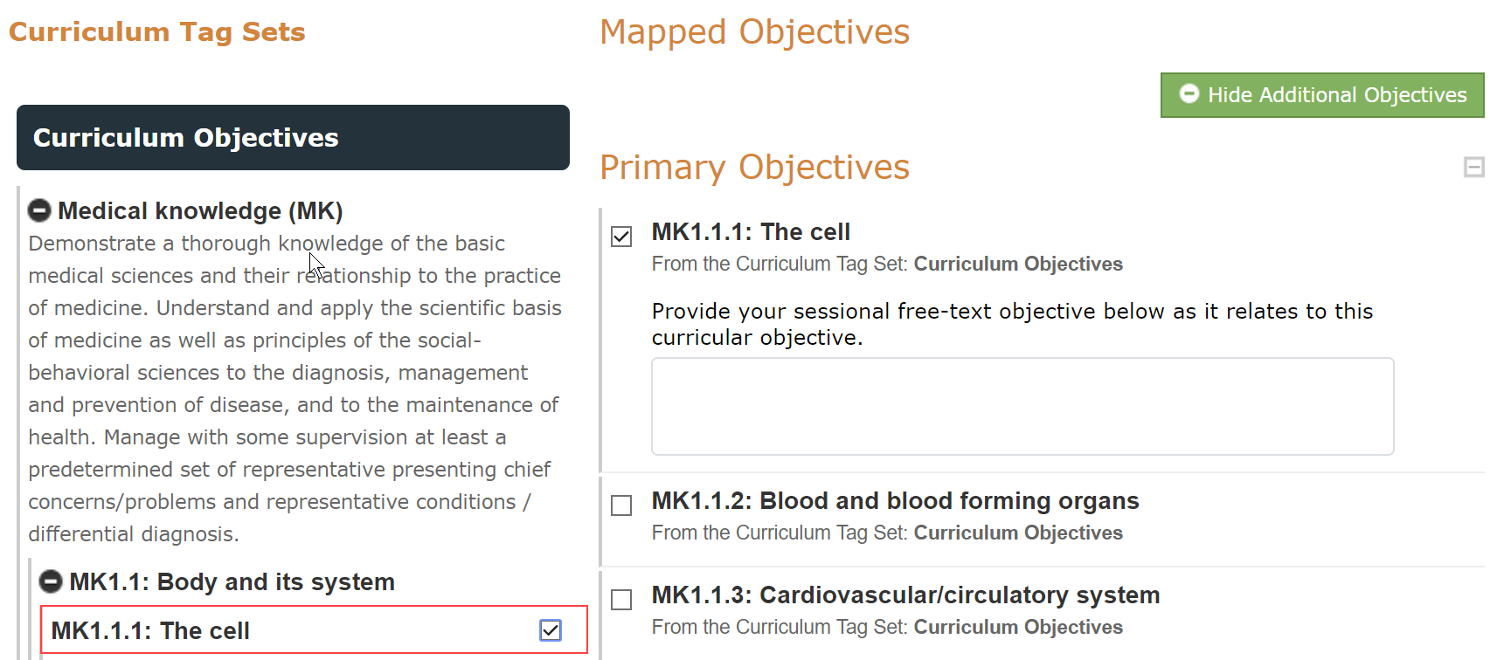Viewport: 1504px width, 660px height.
Task: Open the Curriculum Objectives tag set header
Action: point(293,137)
